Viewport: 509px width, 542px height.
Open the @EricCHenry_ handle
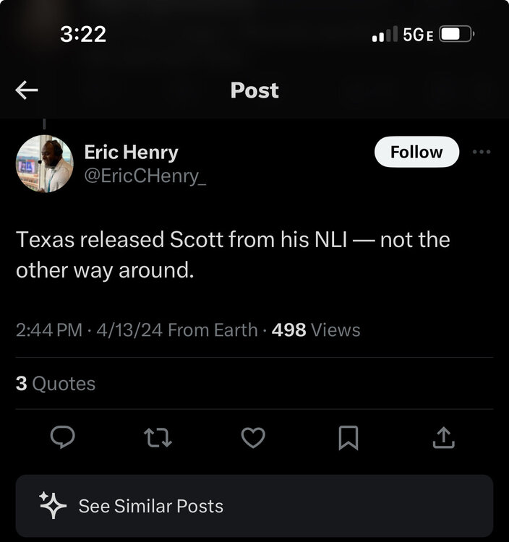(x=145, y=176)
